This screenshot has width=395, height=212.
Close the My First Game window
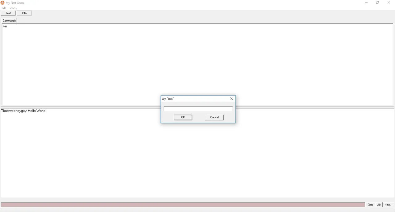point(389,3)
